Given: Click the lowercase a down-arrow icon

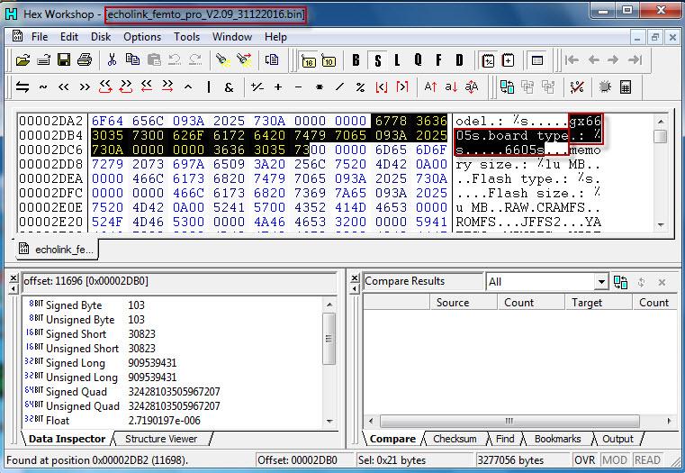Looking at the screenshot, I should [451, 87].
